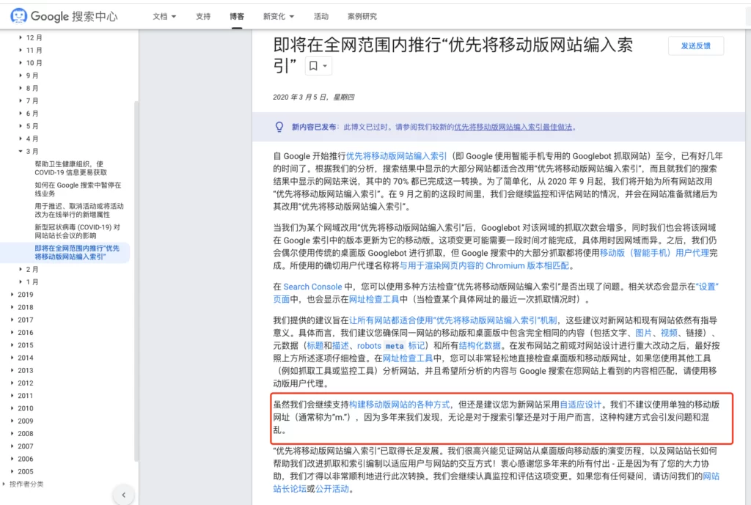Viewport: 751px width, 505px height.
Task: Expand the 按作者分类 section
Action: click(23, 484)
